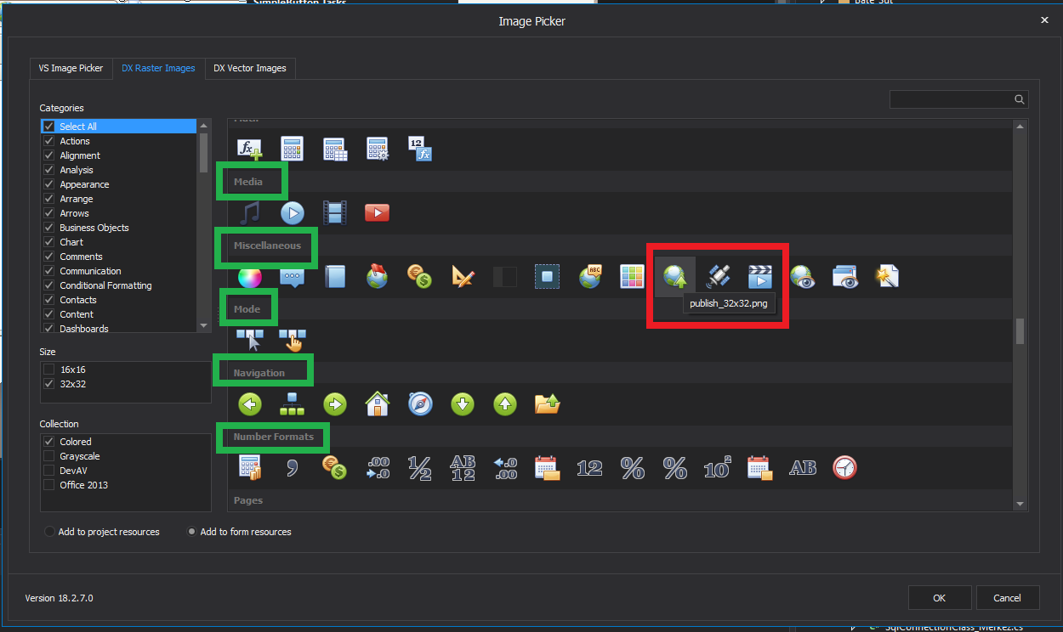Select the Add to project resources radio button
1063x632 pixels.
(48, 531)
